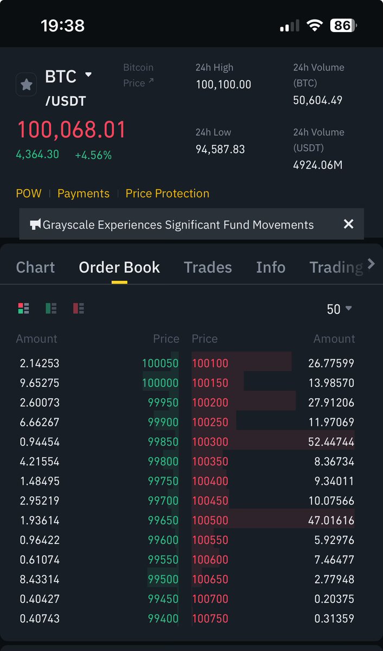This screenshot has width=383, height=651.
Task: Tap ask price 100500
Action: 210,520
